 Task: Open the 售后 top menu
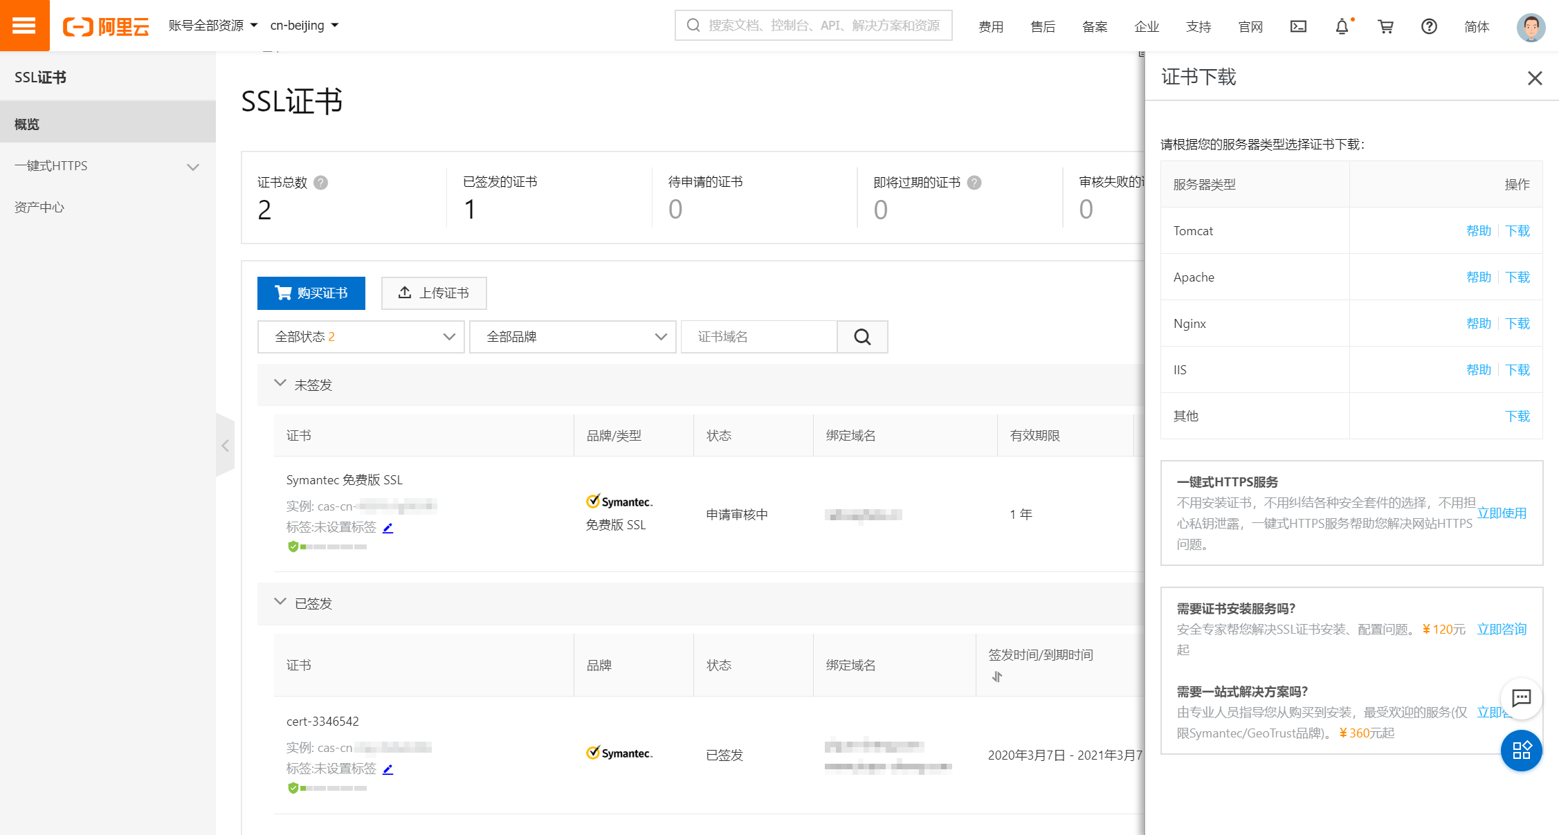click(x=1043, y=27)
